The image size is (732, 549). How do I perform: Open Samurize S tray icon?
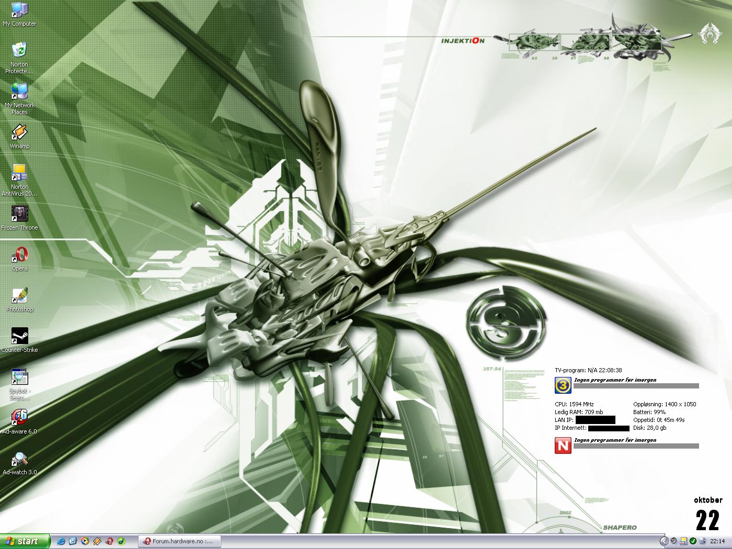coord(703,541)
